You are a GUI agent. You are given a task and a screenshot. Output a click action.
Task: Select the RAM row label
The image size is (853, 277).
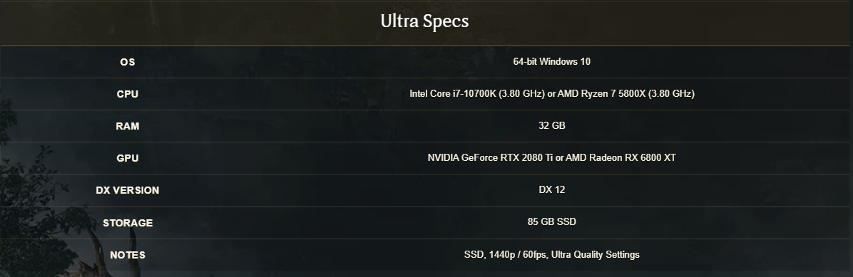(x=127, y=126)
